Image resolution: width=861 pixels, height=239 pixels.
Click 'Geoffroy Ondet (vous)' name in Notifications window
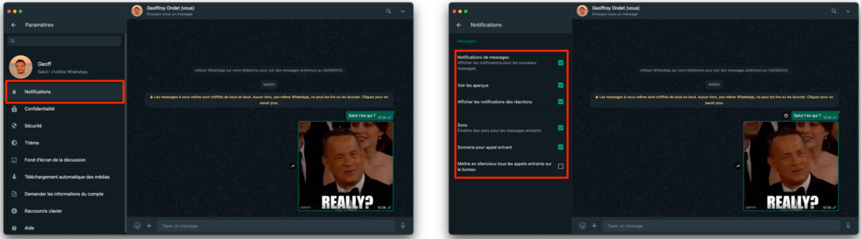(615, 8)
